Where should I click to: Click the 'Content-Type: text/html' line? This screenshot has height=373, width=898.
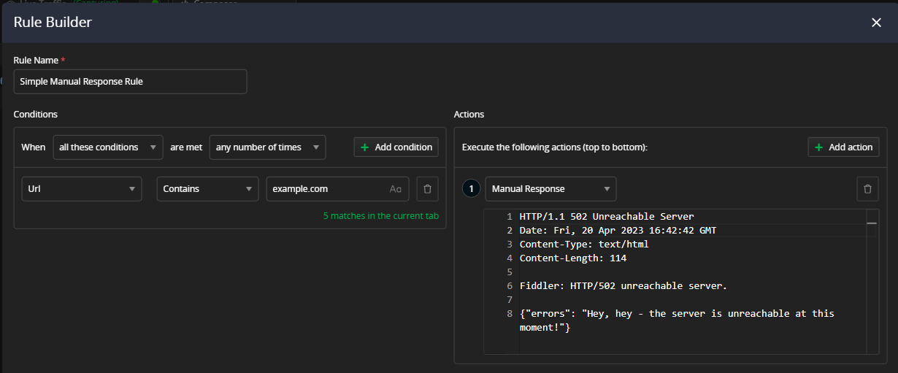tap(584, 245)
